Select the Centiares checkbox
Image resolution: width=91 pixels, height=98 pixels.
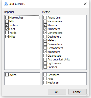tap(45, 75)
